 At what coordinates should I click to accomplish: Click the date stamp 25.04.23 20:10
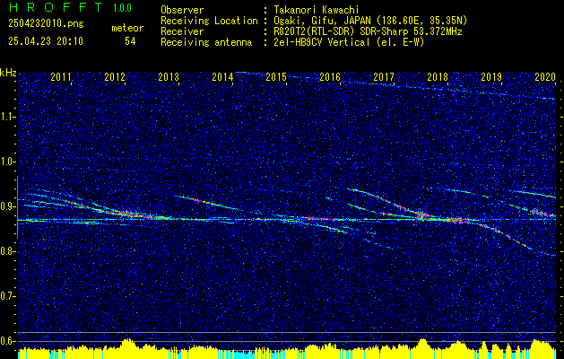click(46, 41)
